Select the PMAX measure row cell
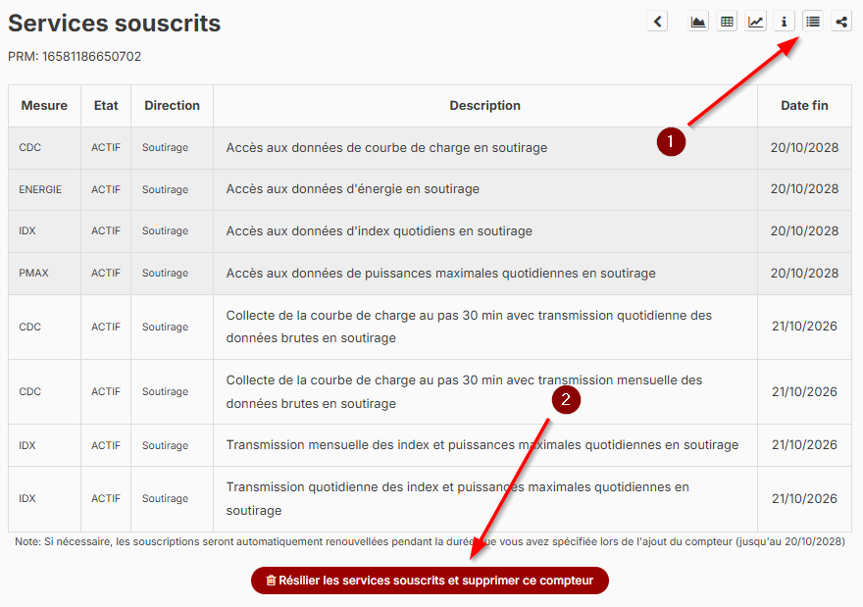The width and height of the screenshot is (863, 607). (33, 274)
